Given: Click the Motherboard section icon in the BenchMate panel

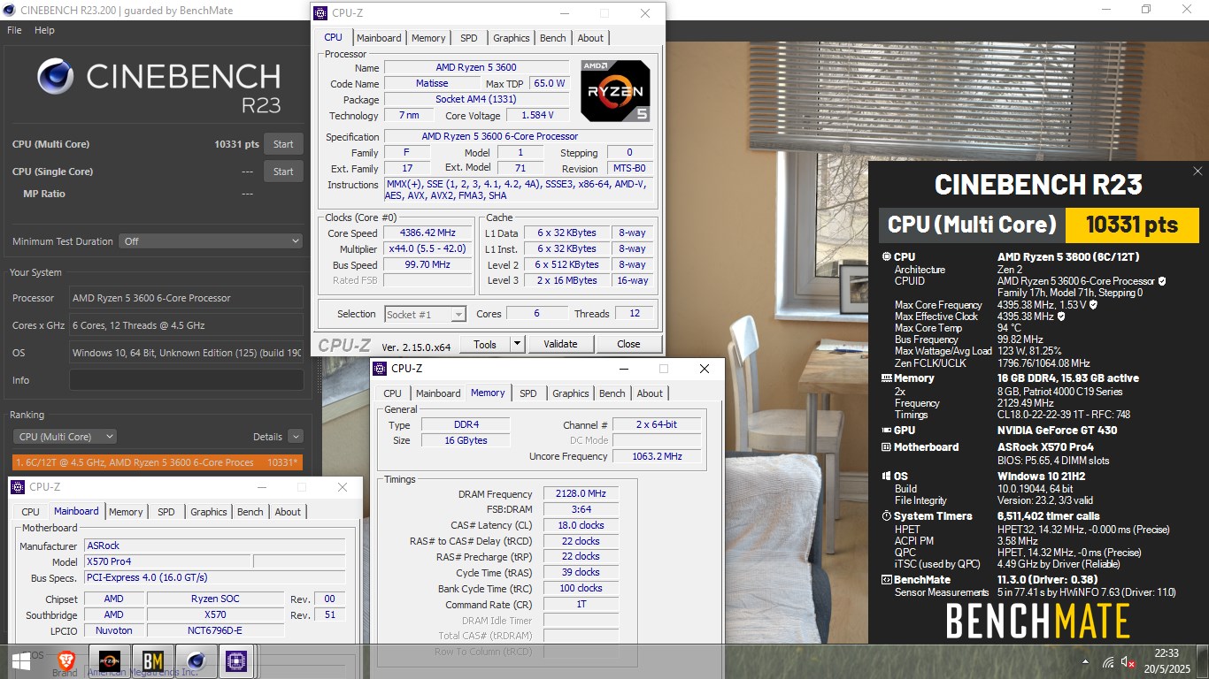Looking at the screenshot, I should coord(887,447).
